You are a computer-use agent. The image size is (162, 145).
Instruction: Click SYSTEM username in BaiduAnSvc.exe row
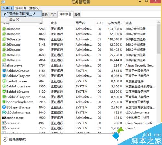point(82,71)
